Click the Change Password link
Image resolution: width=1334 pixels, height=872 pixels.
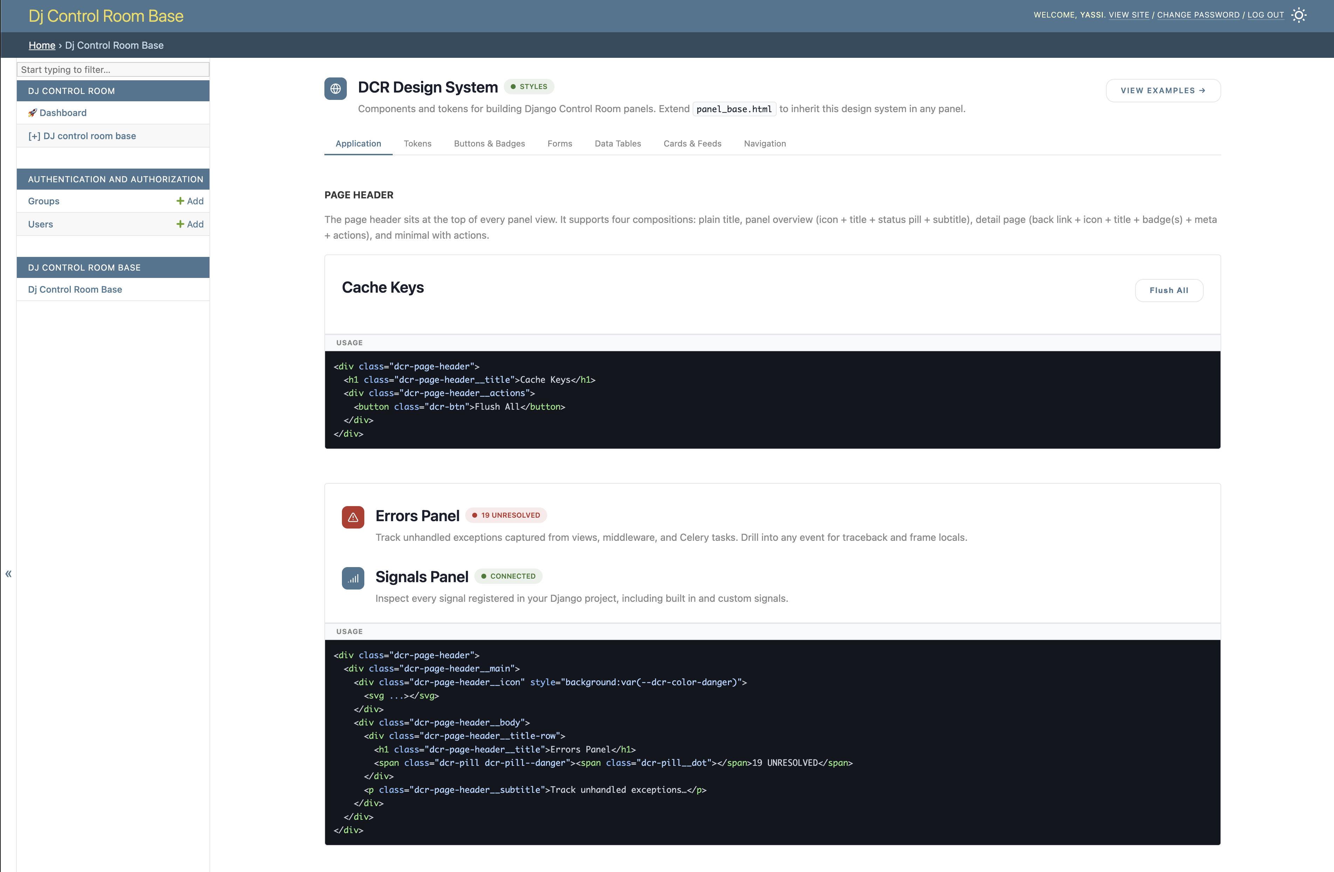tap(1198, 15)
